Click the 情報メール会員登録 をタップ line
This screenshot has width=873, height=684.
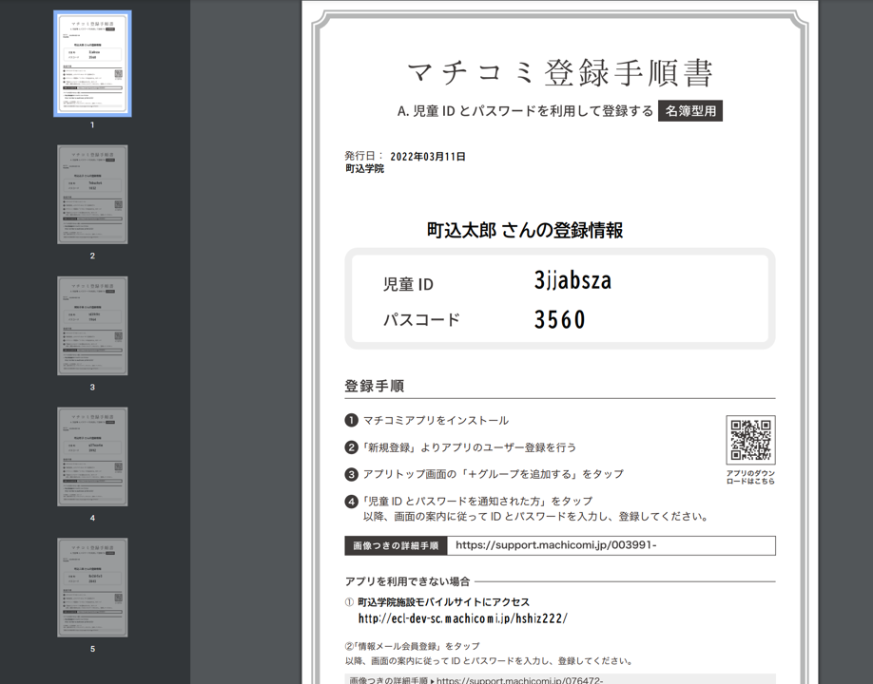[412, 646]
